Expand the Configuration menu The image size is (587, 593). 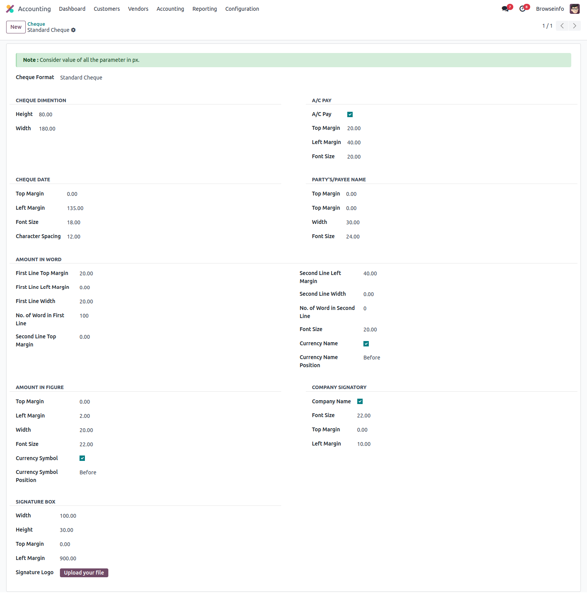pos(242,9)
